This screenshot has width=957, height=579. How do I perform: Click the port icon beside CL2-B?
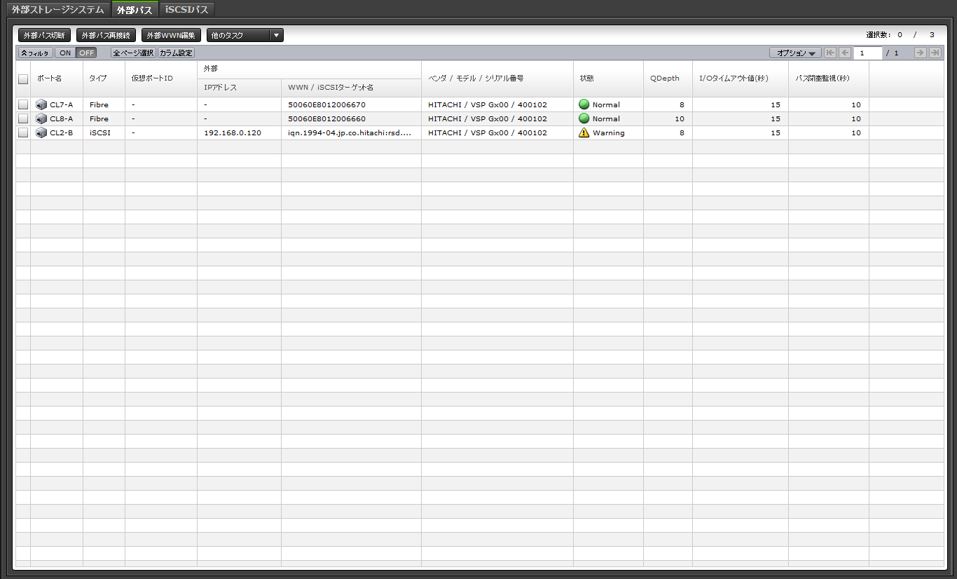pyautogui.click(x=41, y=132)
